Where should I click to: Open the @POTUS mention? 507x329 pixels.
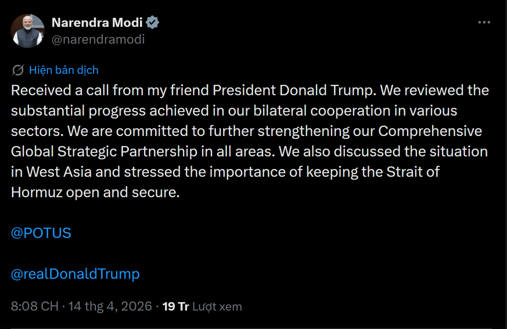coord(41,232)
